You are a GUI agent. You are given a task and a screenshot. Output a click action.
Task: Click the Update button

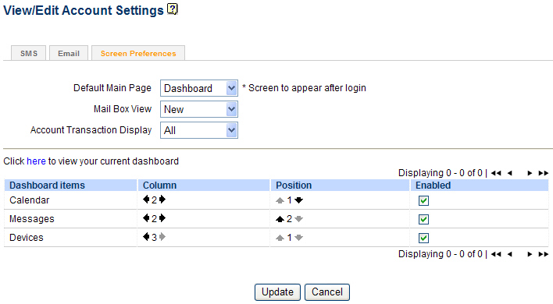pyautogui.click(x=277, y=292)
